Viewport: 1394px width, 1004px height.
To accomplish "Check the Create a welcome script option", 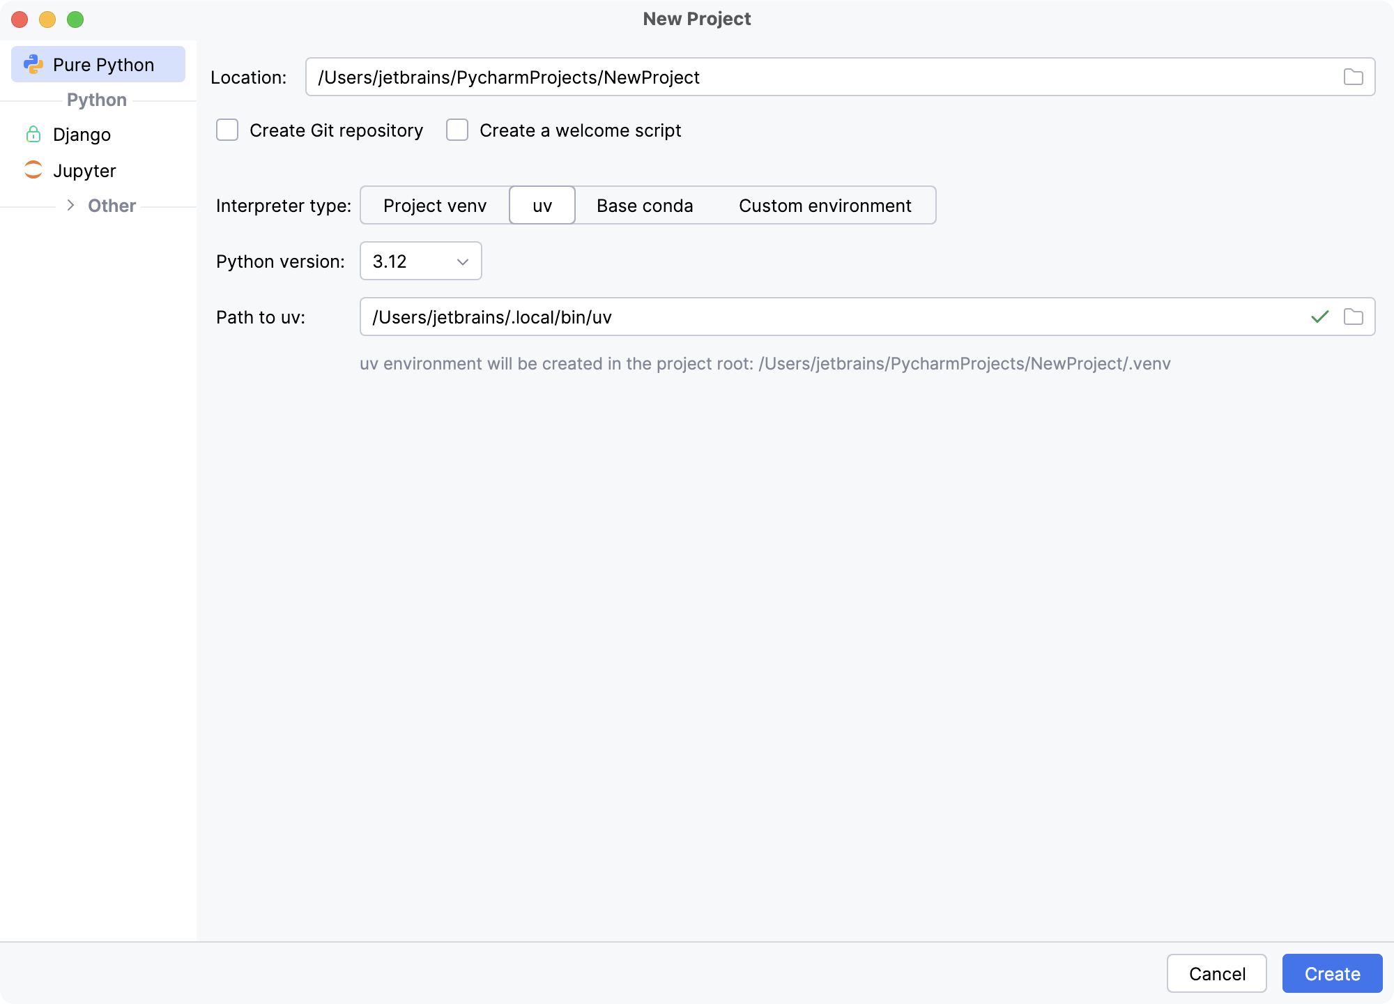I will 457,130.
